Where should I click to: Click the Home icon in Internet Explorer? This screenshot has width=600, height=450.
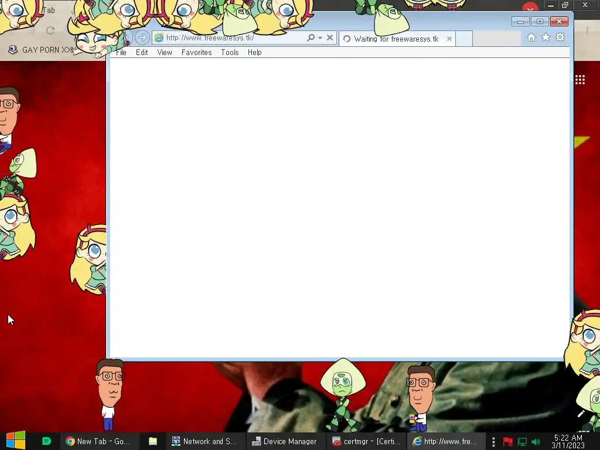click(531, 37)
